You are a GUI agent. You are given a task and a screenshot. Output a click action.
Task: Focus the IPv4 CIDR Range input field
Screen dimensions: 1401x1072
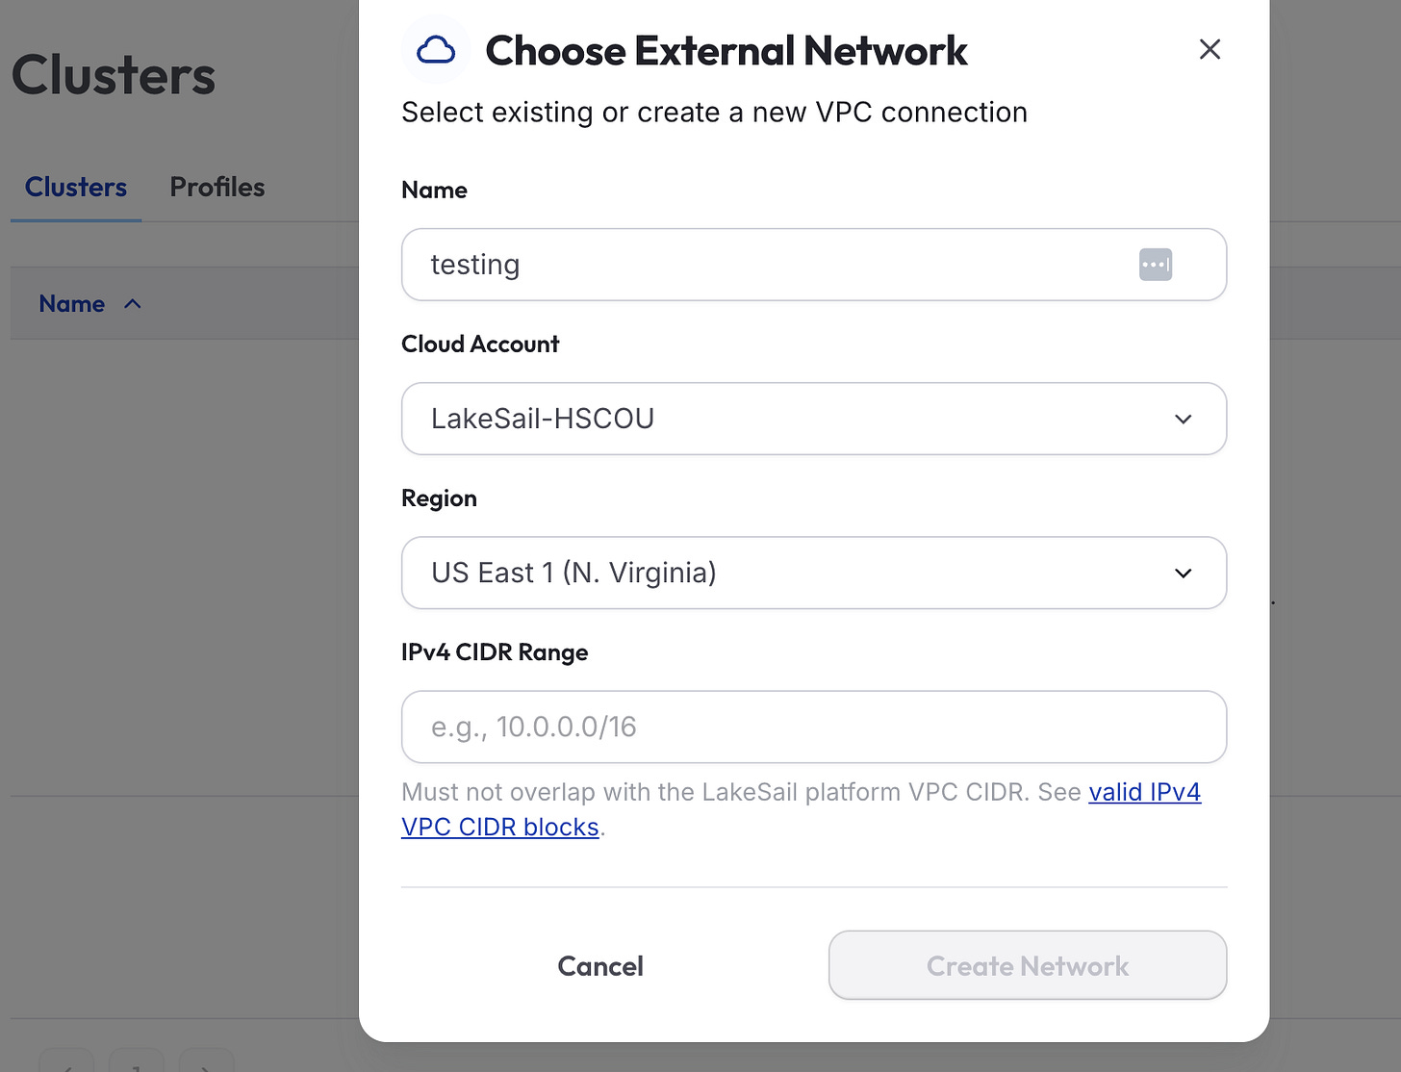click(x=814, y=727)
